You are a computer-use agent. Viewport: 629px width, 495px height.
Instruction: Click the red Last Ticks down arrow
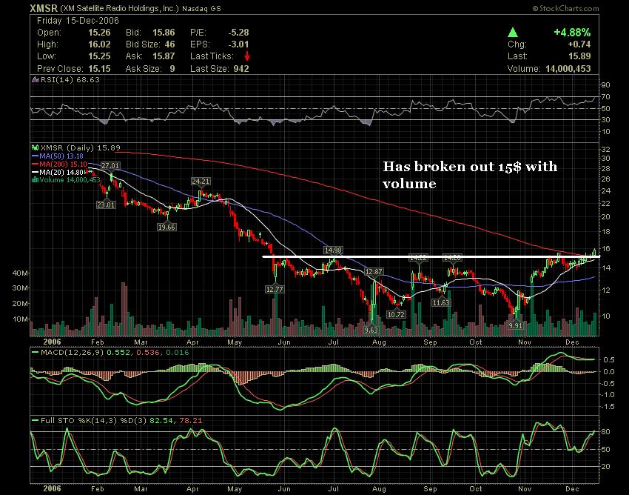[247, 56]
